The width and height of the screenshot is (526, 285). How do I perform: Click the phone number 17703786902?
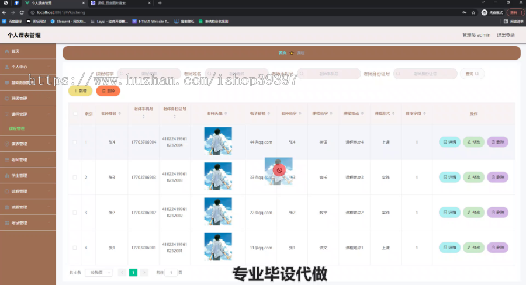click(144, 213)
